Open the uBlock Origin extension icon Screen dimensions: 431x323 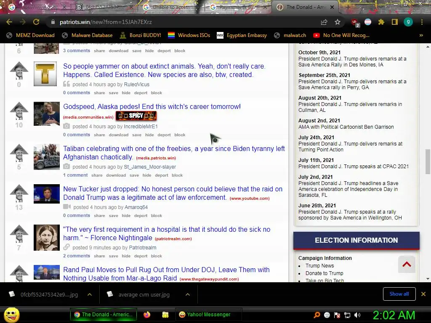[x=355, y=22]
